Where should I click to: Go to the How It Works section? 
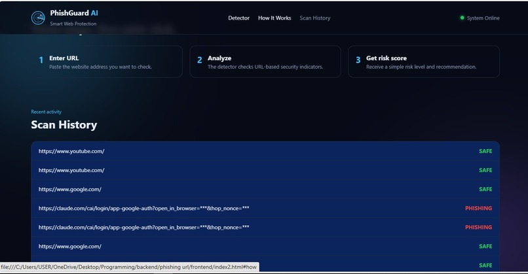point(274,18)
